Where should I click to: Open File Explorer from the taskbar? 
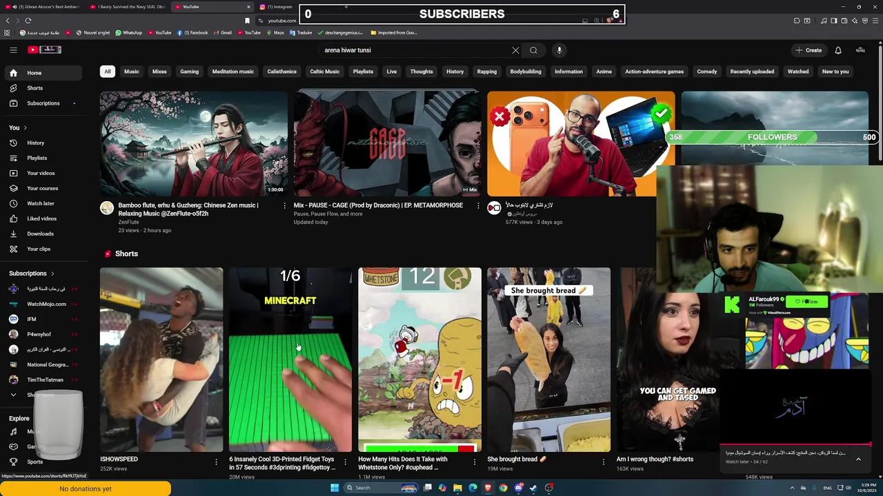[457, 488]
